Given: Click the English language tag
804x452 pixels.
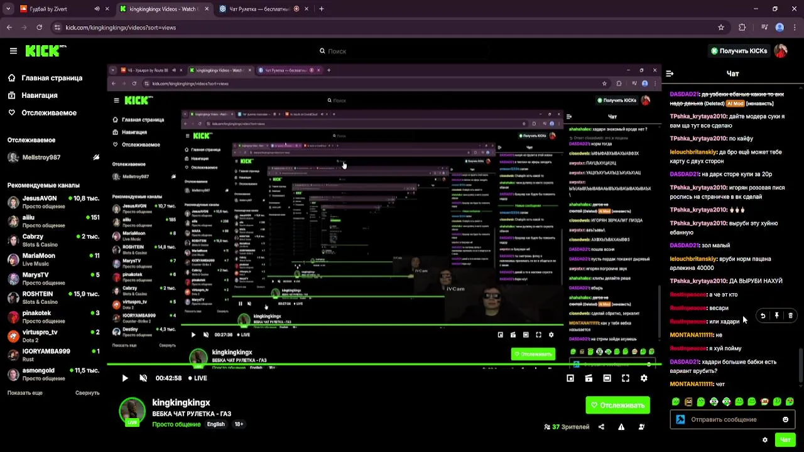Looking at the screenshot, I should click(216, 424).
